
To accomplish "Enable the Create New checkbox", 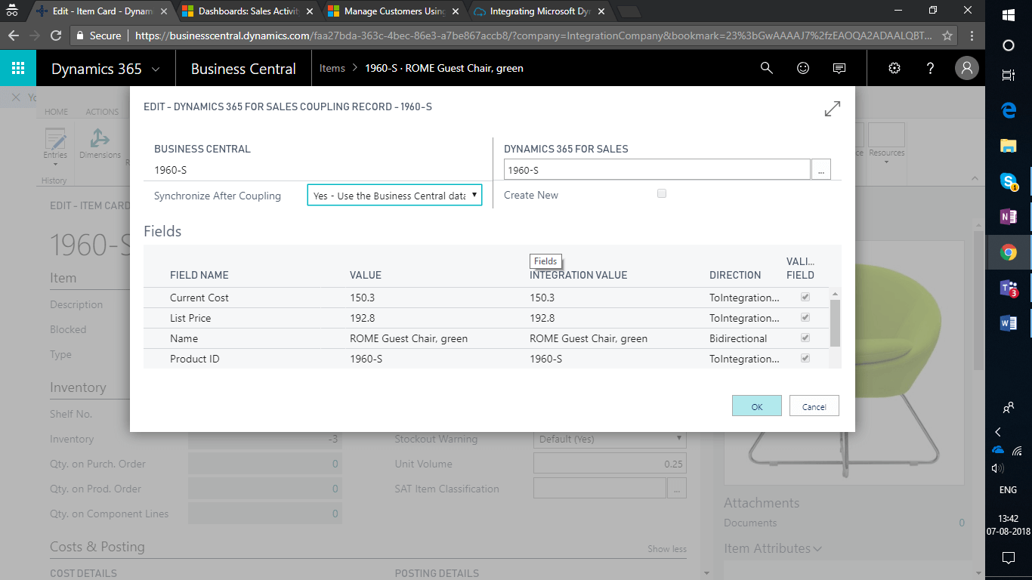I will click(x=662, y=194).
